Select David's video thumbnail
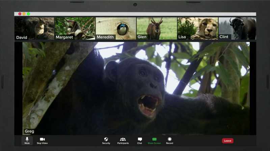This screenshot has width=270, height=151. point(34,29)
